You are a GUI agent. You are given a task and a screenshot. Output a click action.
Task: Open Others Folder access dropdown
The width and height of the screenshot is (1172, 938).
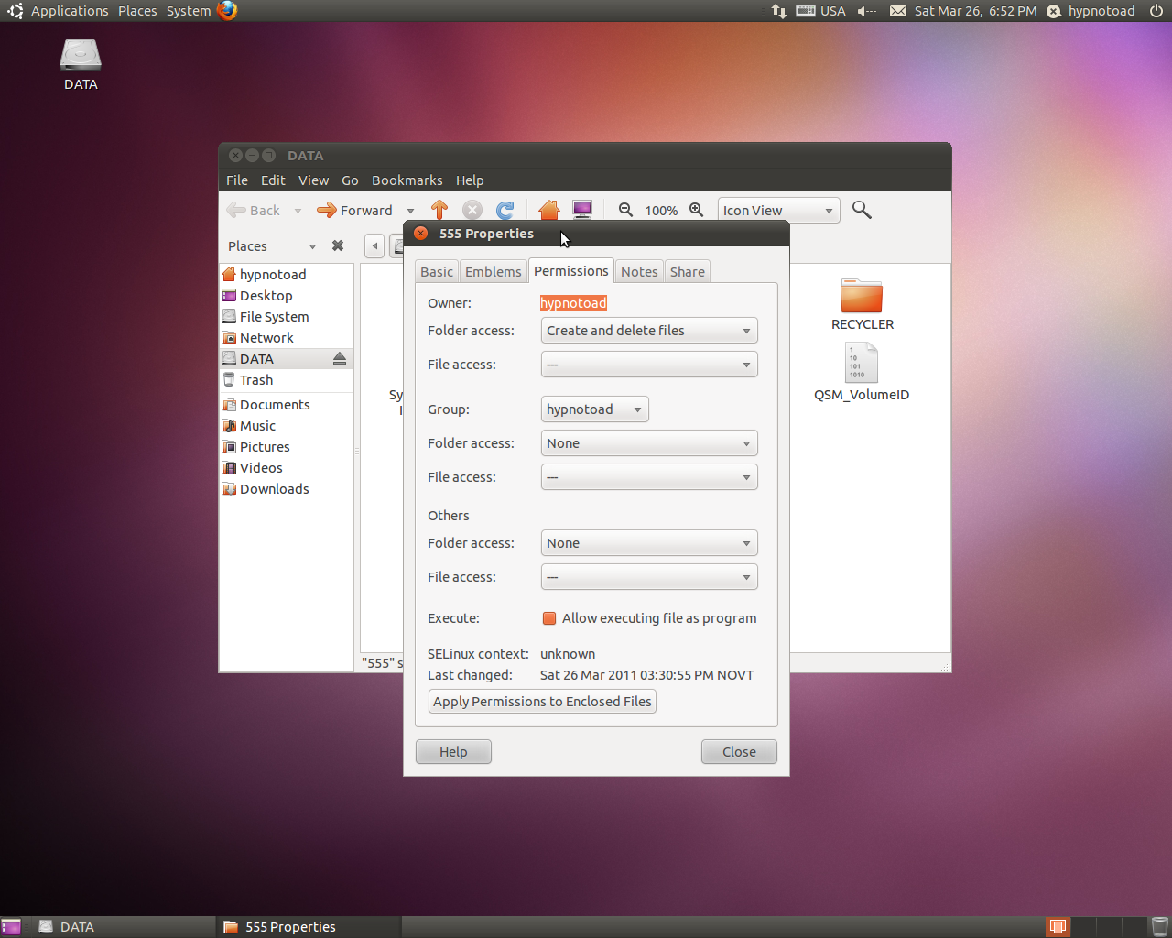(x=649, y=543)
